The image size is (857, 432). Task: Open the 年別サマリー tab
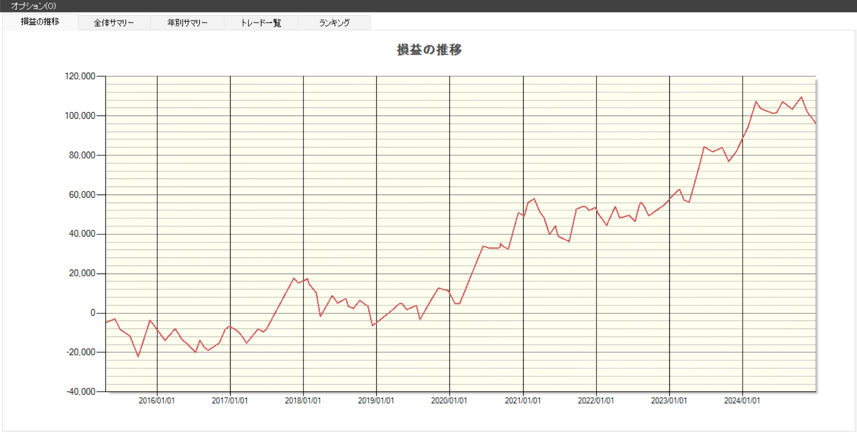187,23
